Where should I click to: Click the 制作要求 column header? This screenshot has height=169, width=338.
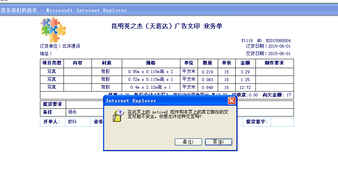click(274, 63)
